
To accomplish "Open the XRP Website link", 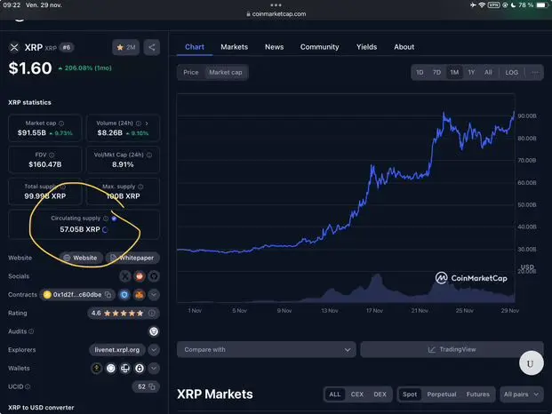I will tap(81, 258).
